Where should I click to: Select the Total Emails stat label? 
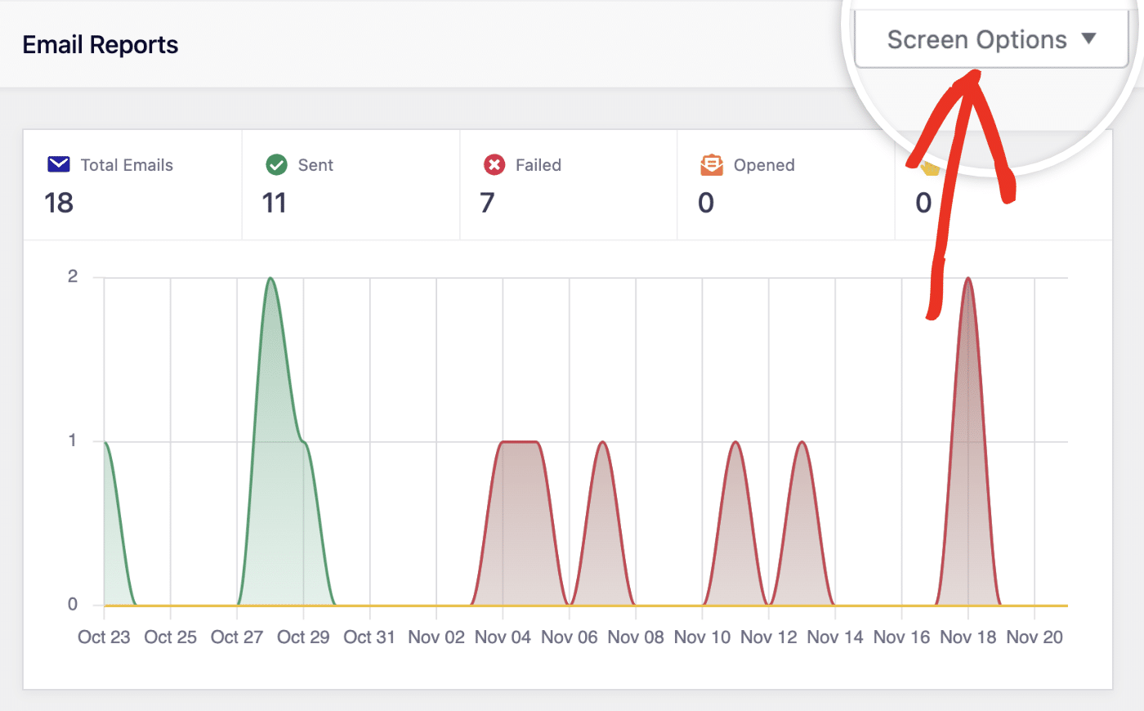[x=127, y=165]
